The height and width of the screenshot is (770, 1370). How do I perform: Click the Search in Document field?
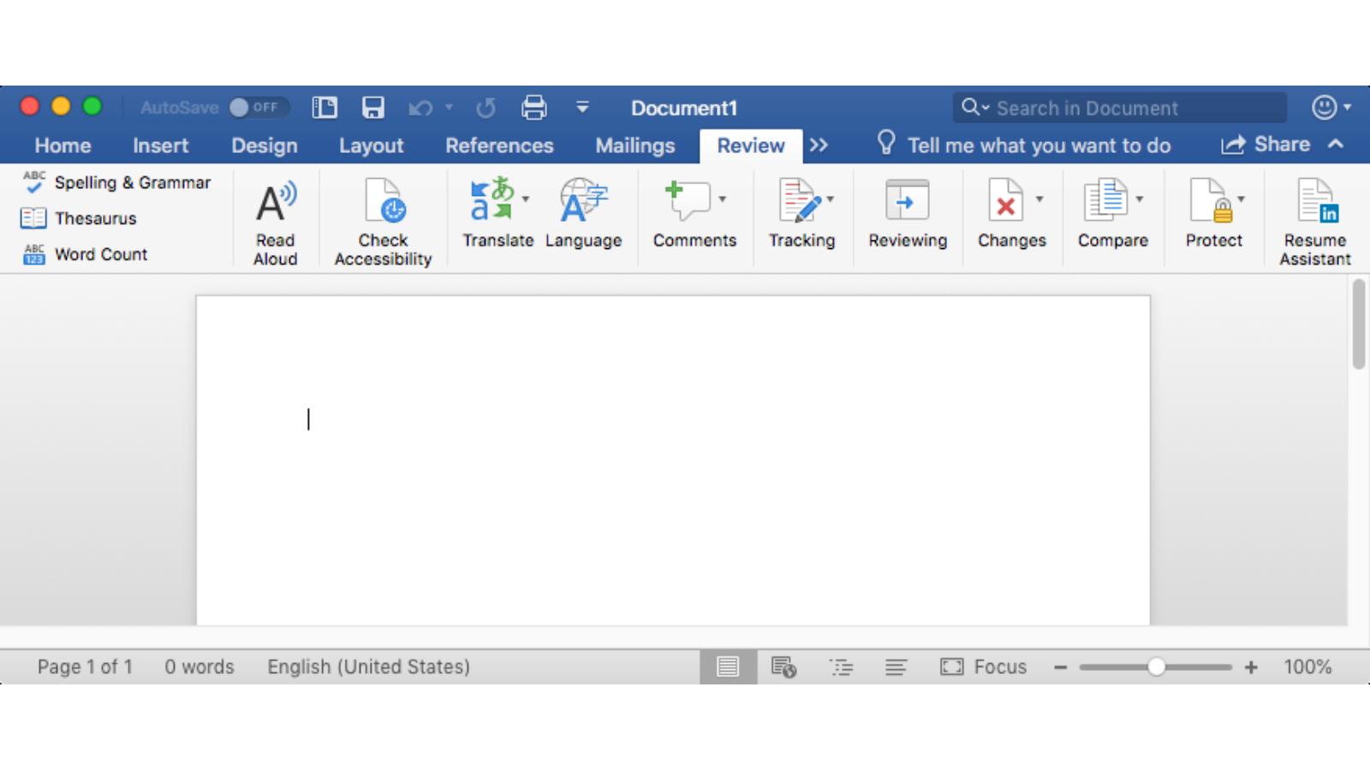[x=1120, y=108]
